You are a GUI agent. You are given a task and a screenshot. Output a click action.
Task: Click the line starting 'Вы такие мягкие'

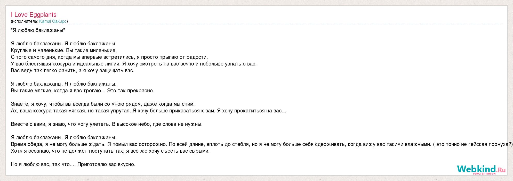point(82,91)
